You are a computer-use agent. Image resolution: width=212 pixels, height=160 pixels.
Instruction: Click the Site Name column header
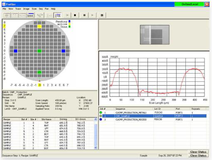tap(46, 119)
